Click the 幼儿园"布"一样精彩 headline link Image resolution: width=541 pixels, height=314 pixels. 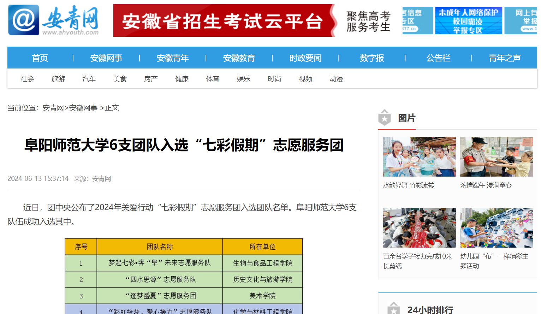pyautogui.click(x=494, y=261)
